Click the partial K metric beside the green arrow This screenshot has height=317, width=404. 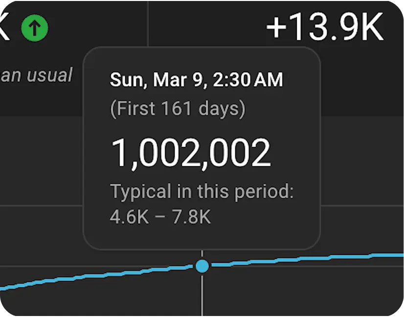point(4,27)
